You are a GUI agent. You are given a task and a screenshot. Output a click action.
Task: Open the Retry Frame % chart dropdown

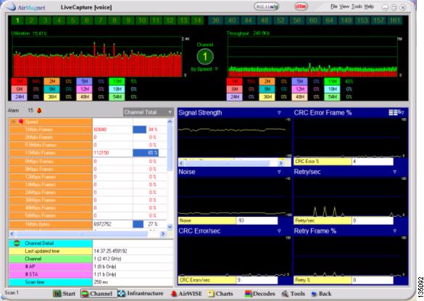[x=395, y=231]
